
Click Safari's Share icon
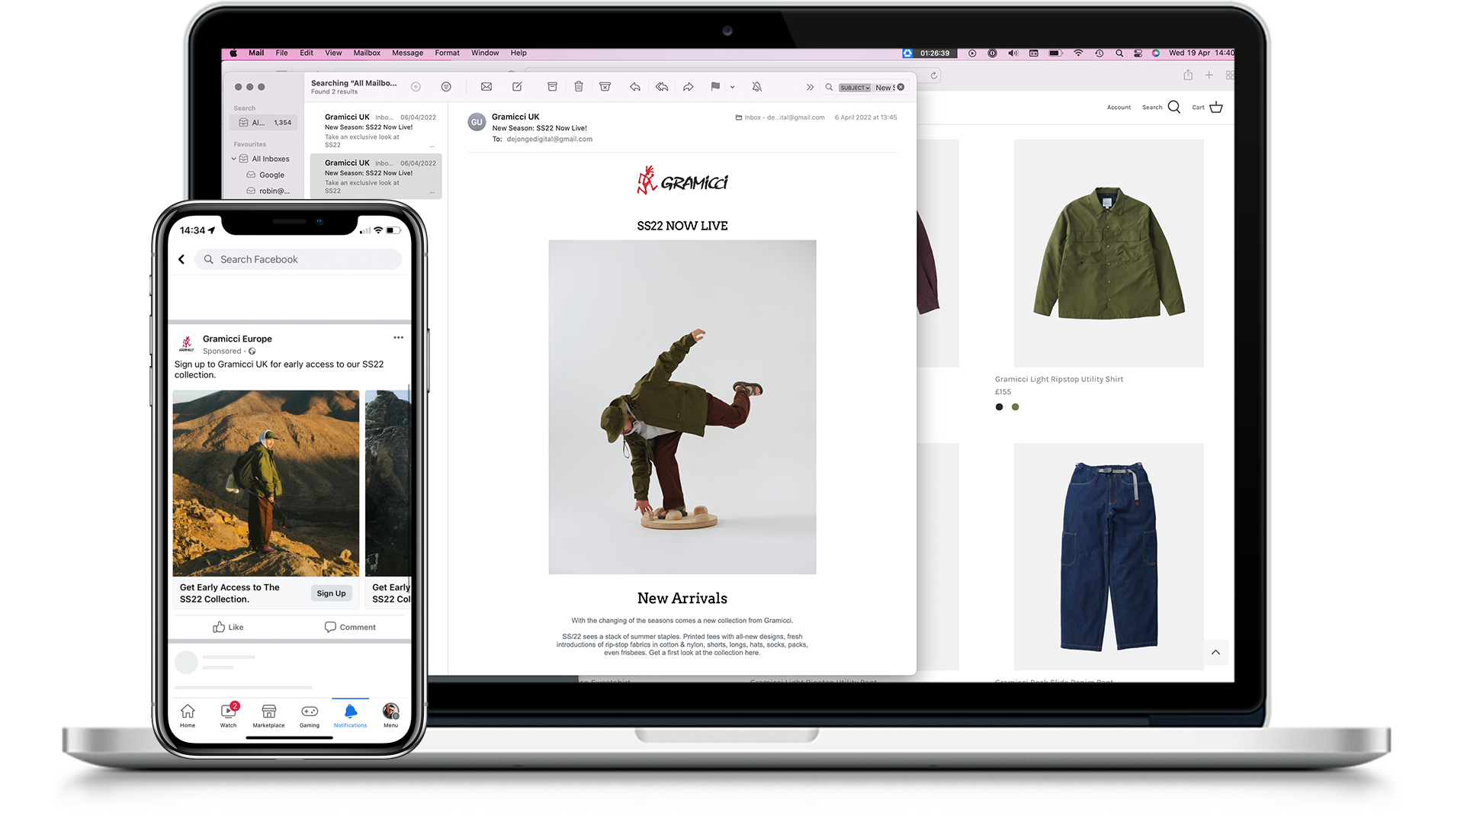click(x=1188, y=75)
